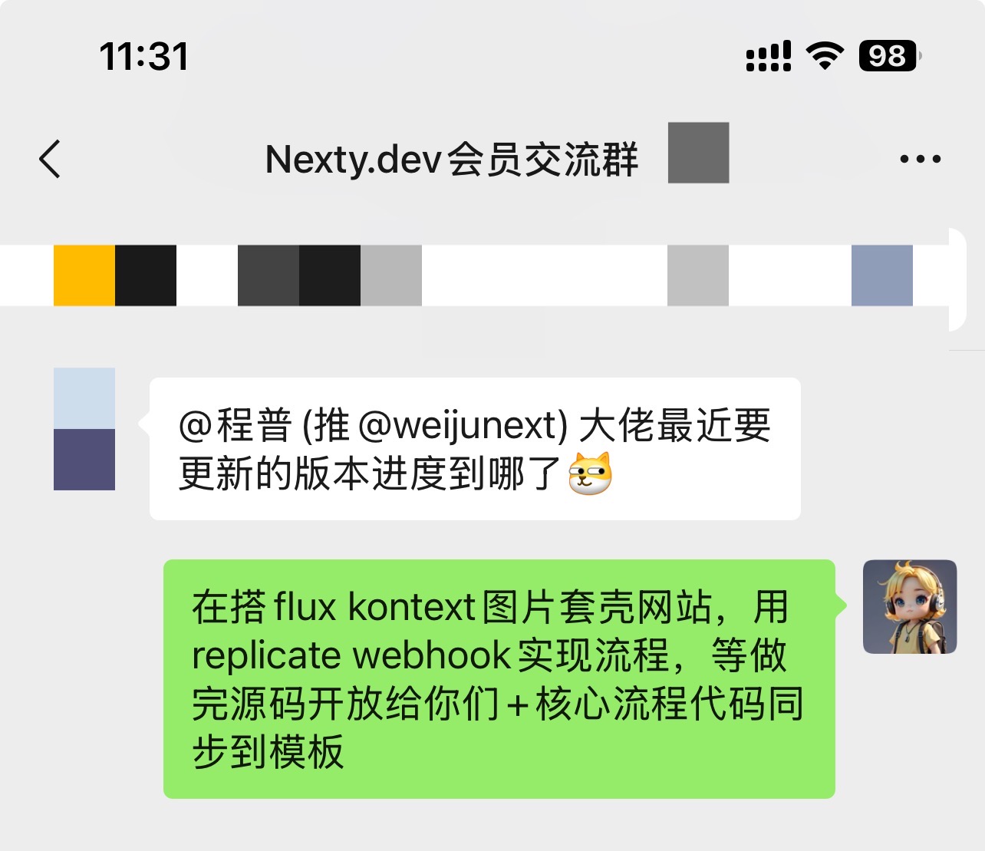This screenshot has height=851, width=985.
Task: Tap the pixelated sender avatar beside white bubble
Action: tap(84, 429)
